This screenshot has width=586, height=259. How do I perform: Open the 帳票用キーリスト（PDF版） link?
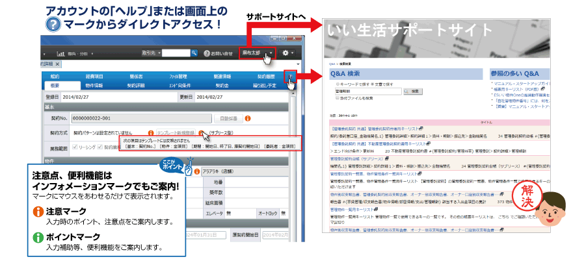[517, 89]
